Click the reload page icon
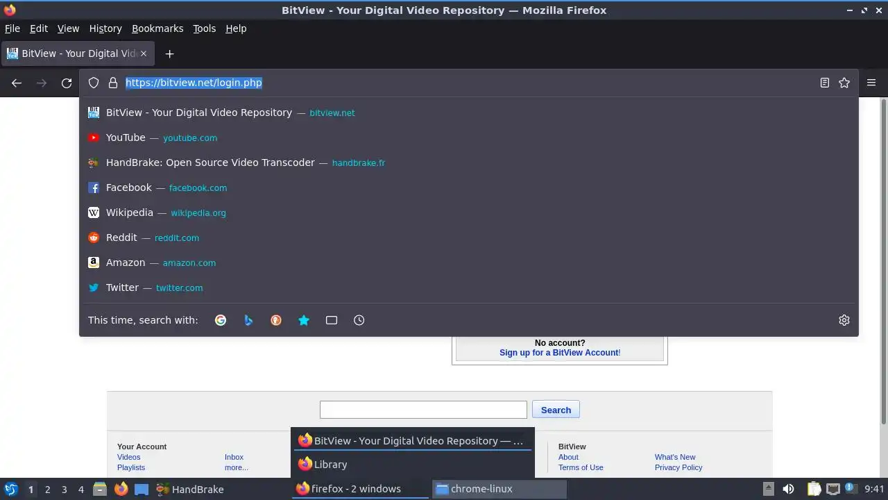The height and width of the screenshot is (500, 888). tap(67, 83)
